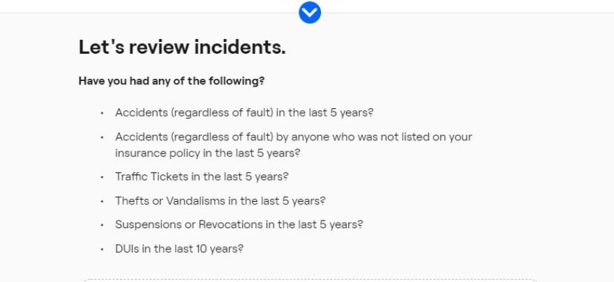The height and width of the screenshot is (282, 614).
Task: Click the blue down-chevron circle icon
Action: coord(310,13)
